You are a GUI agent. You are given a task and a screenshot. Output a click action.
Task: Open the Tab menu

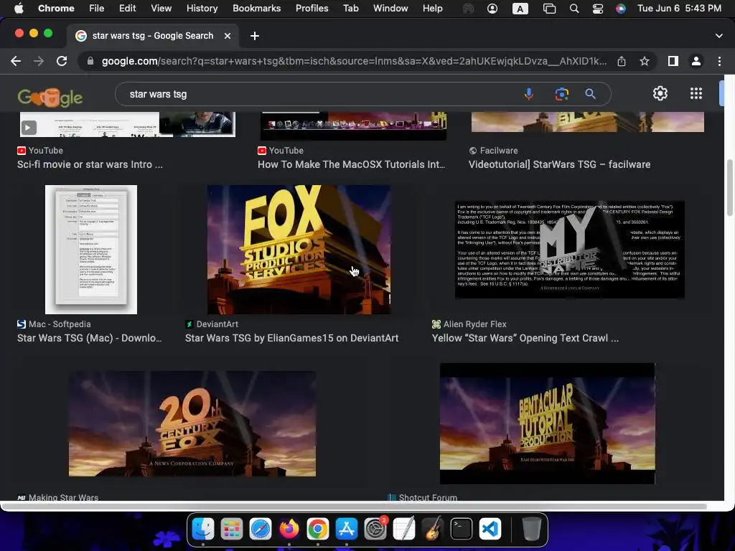(x=350, y=9)
